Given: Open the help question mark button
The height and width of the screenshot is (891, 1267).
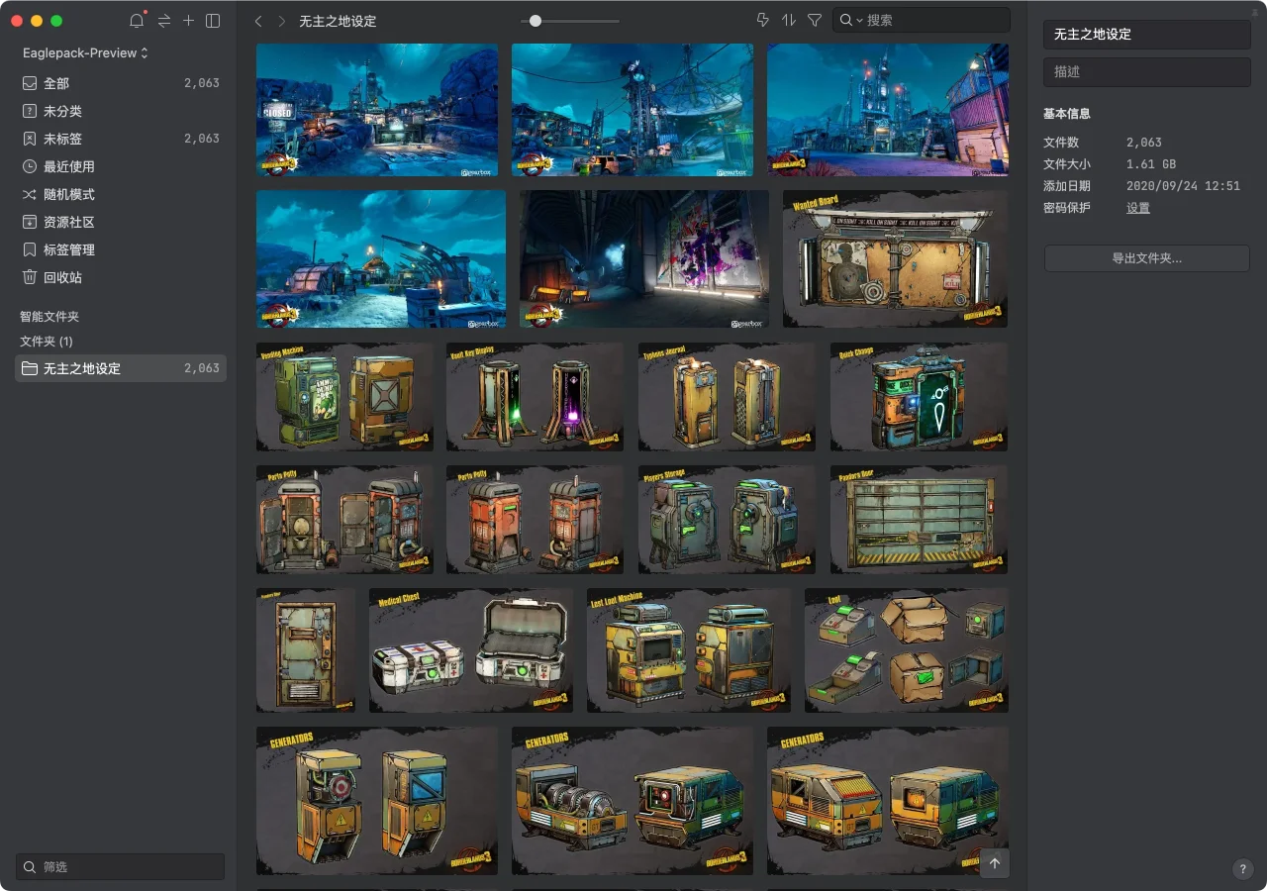Looking at the screenshot, I should [1243, 869].
